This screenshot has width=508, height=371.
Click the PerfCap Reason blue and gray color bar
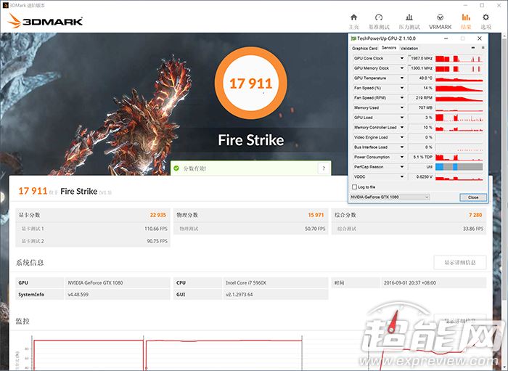[x=459, y=167]
